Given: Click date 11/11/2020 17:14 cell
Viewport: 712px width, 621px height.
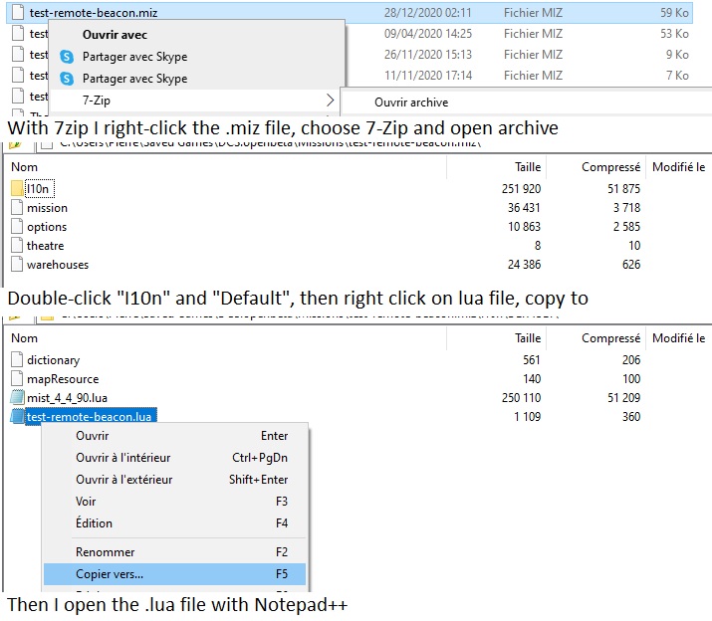Looking at the screenshot, I should [x=428, y=76].
